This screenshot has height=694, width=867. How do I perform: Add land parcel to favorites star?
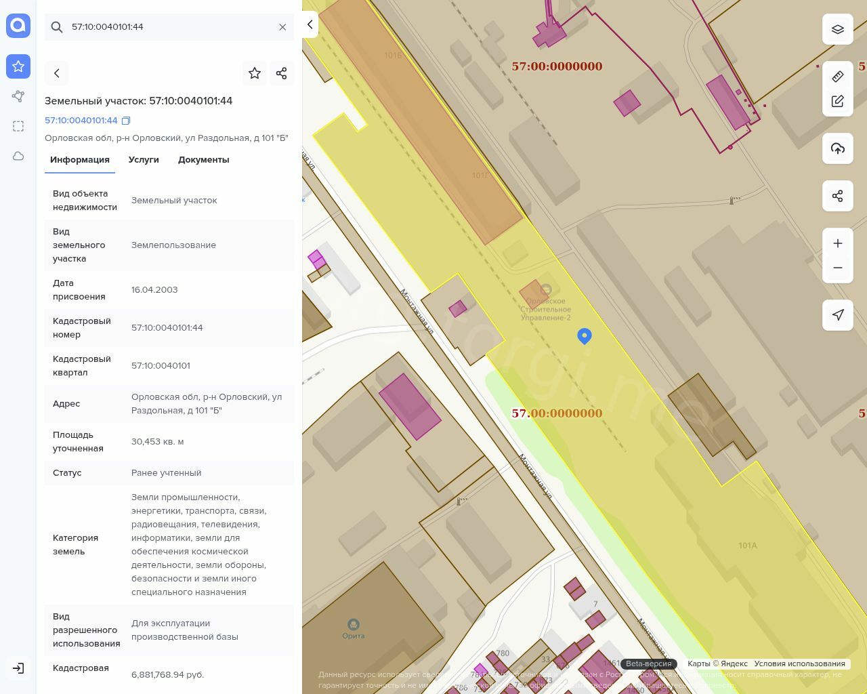pos(255,73)
